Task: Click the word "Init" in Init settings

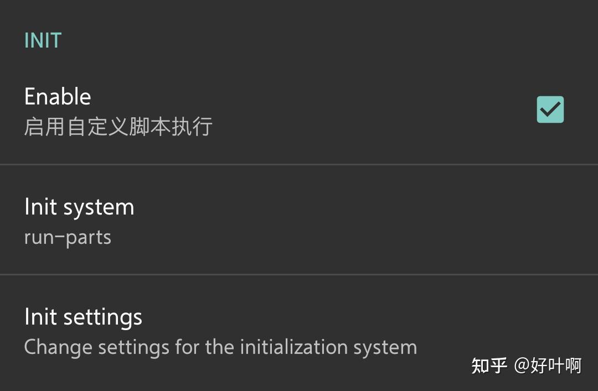Action: (x=40, y=317)
